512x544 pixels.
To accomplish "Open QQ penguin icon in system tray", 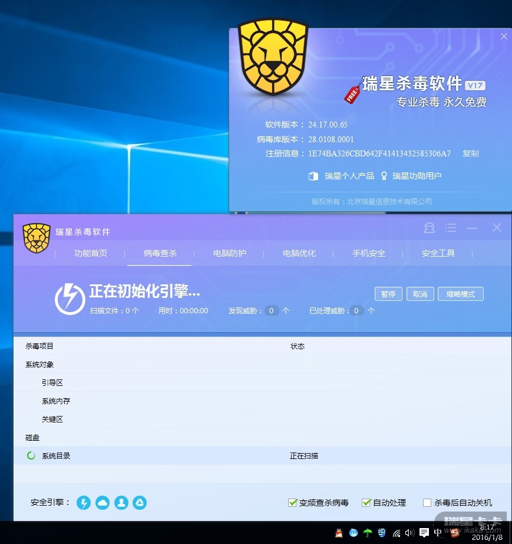I will pos(339,533).
